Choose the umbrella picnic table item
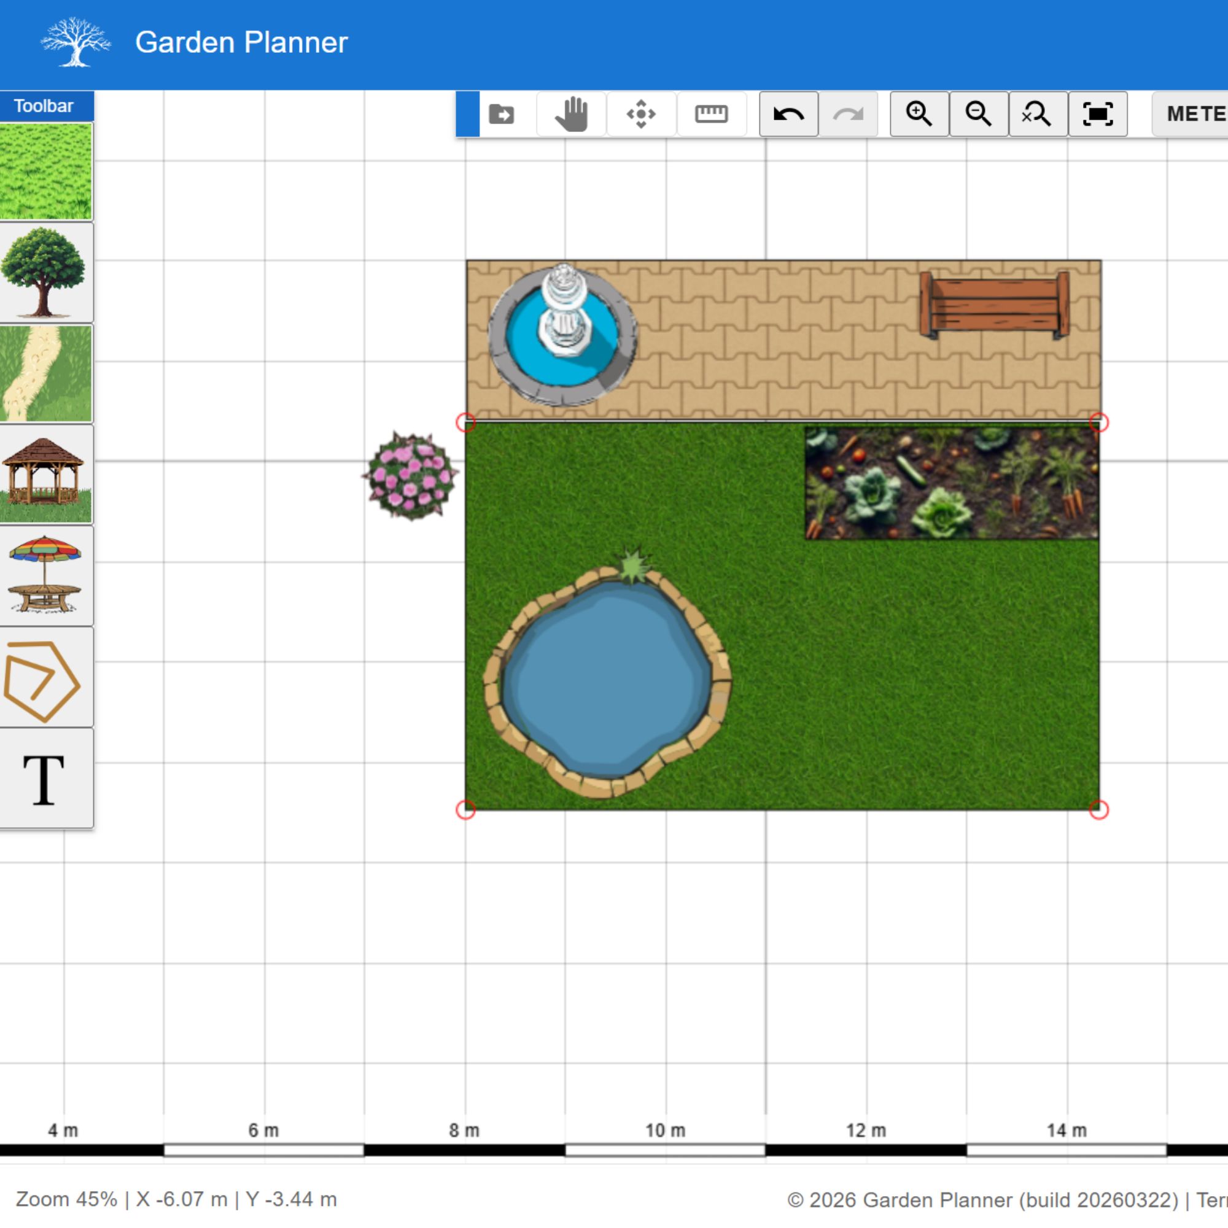Screen dimensions: 1228x1228 (46, 576)
